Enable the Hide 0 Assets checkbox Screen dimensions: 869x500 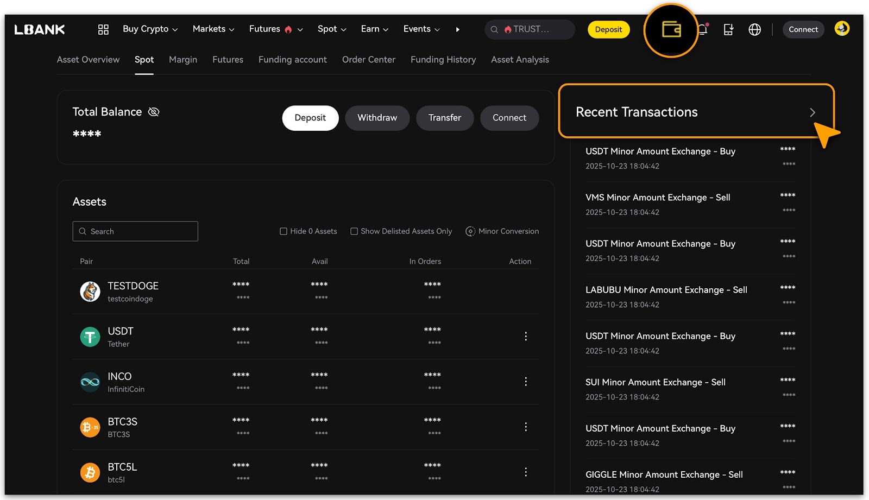point(284,231)
